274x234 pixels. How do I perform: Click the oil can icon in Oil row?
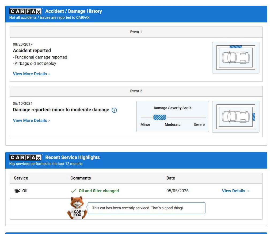tap(17, 191)
